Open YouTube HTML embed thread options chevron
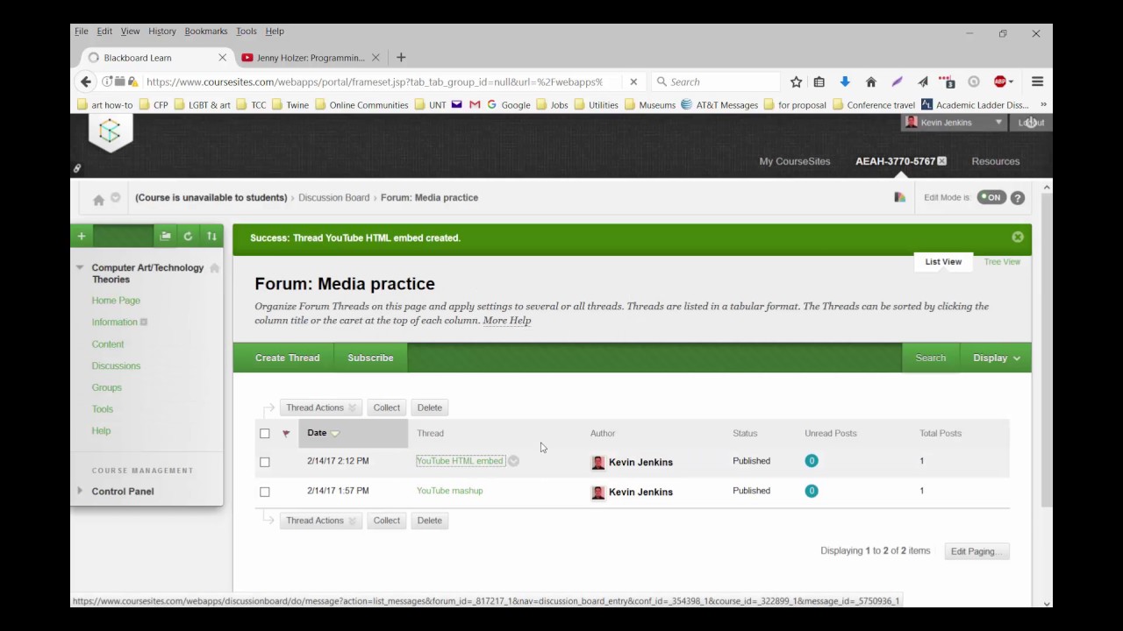 coord(514,461)
